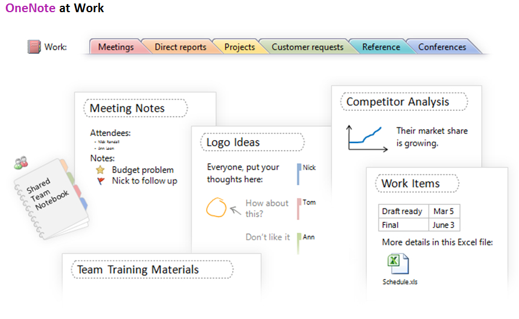Click the 'Mar 5' table cell
Viewport: 519px width, 319px height.
(x=444, y=211)
